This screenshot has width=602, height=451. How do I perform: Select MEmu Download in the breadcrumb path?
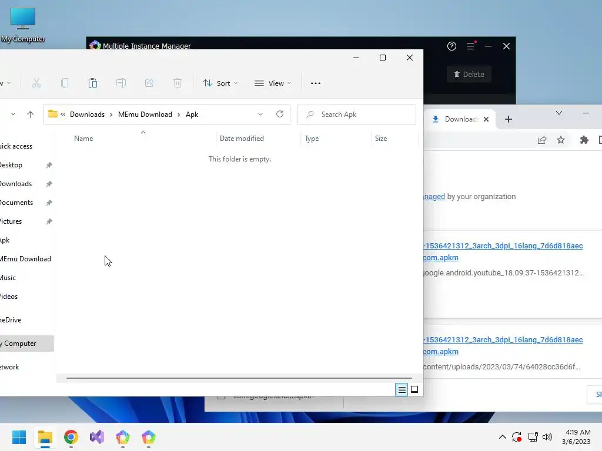[145, 115]
